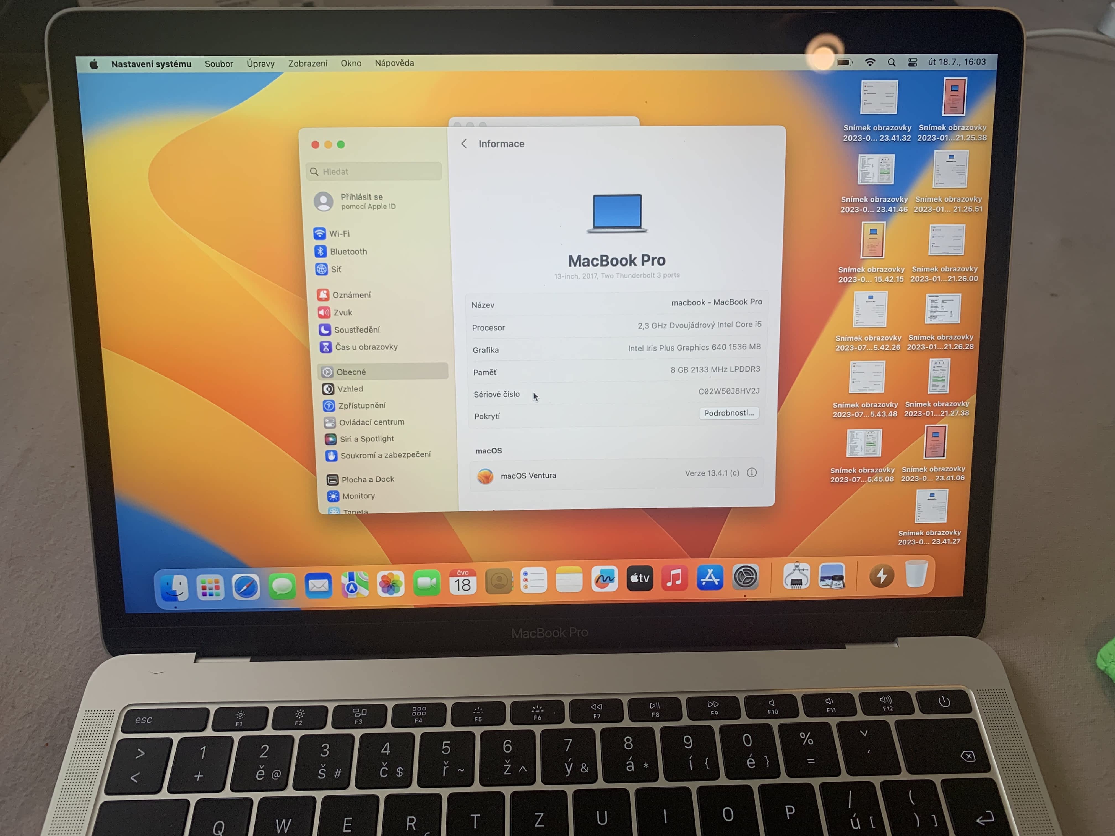
Task: Click the Podrobnosti… coverage button
Action: (x=728, y=413)
